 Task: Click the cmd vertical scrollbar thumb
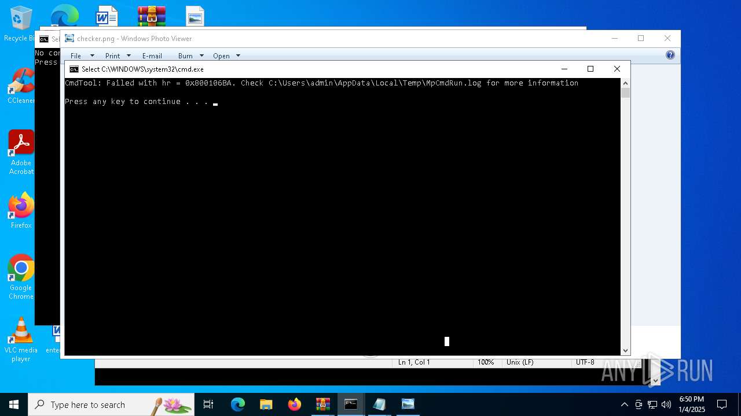[625, 93]
